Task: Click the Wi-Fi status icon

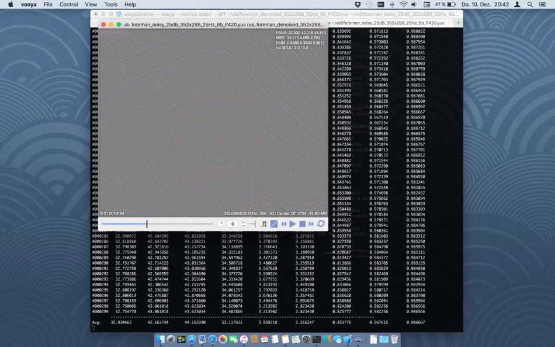Action: (403, 4)
